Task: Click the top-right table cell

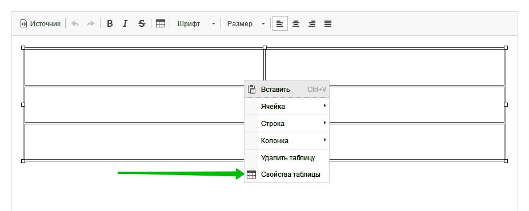Action: tap(385, 67)
